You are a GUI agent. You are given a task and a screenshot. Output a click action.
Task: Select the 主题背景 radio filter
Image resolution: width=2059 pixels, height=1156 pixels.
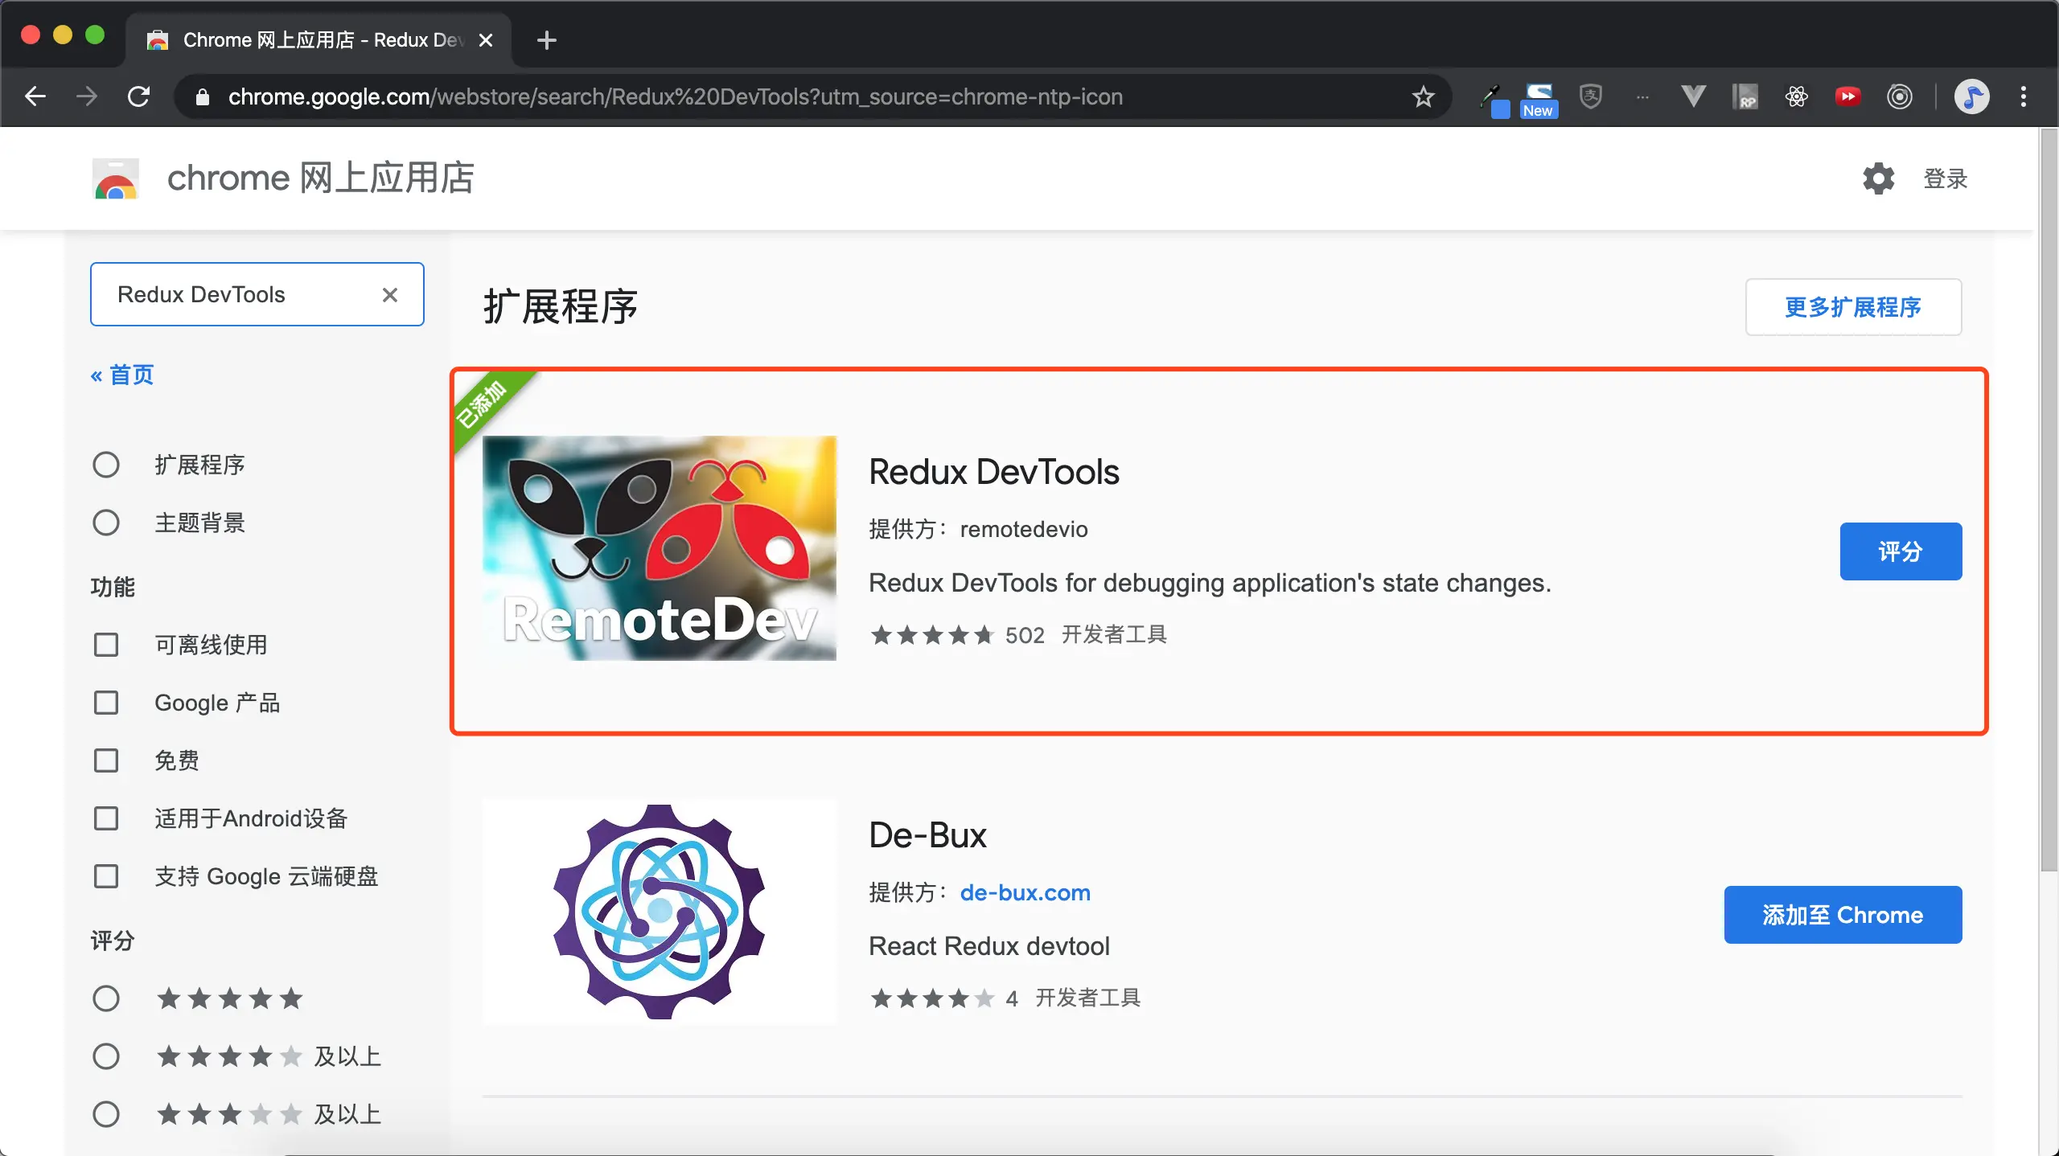pos(106,523)
